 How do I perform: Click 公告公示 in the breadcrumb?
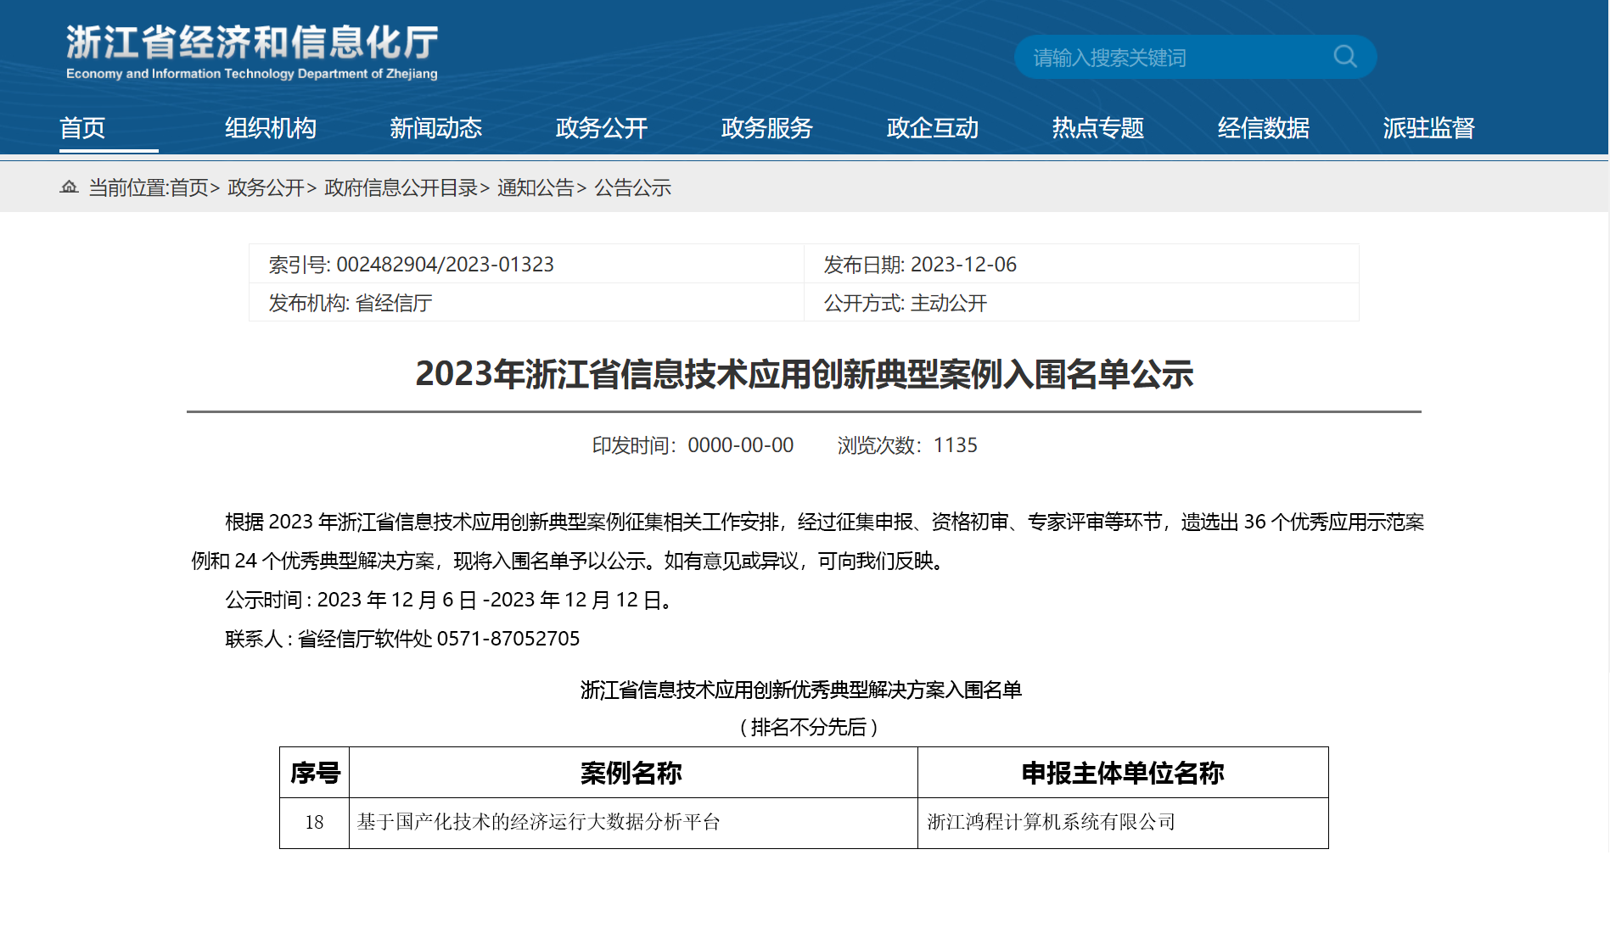(632, 187)
